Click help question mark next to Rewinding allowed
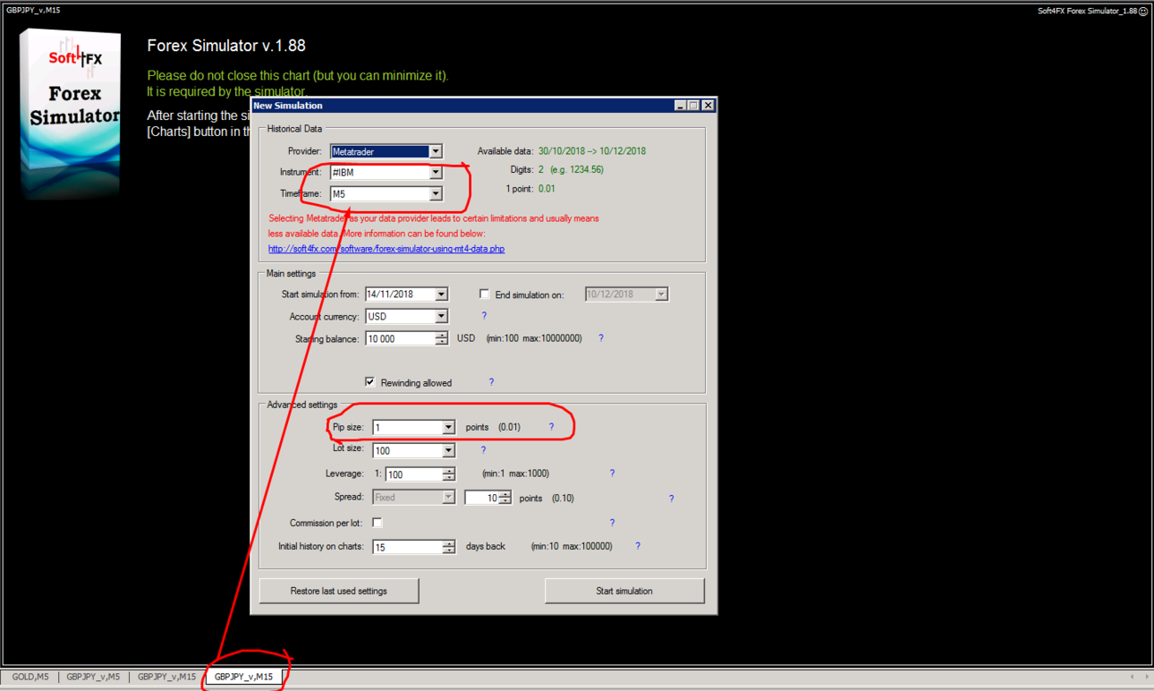 pos(491,382)
